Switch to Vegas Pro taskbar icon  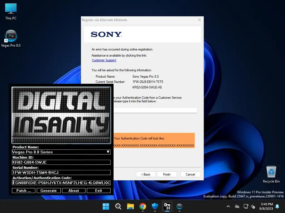pyautogui.click(x=180, y=206)
